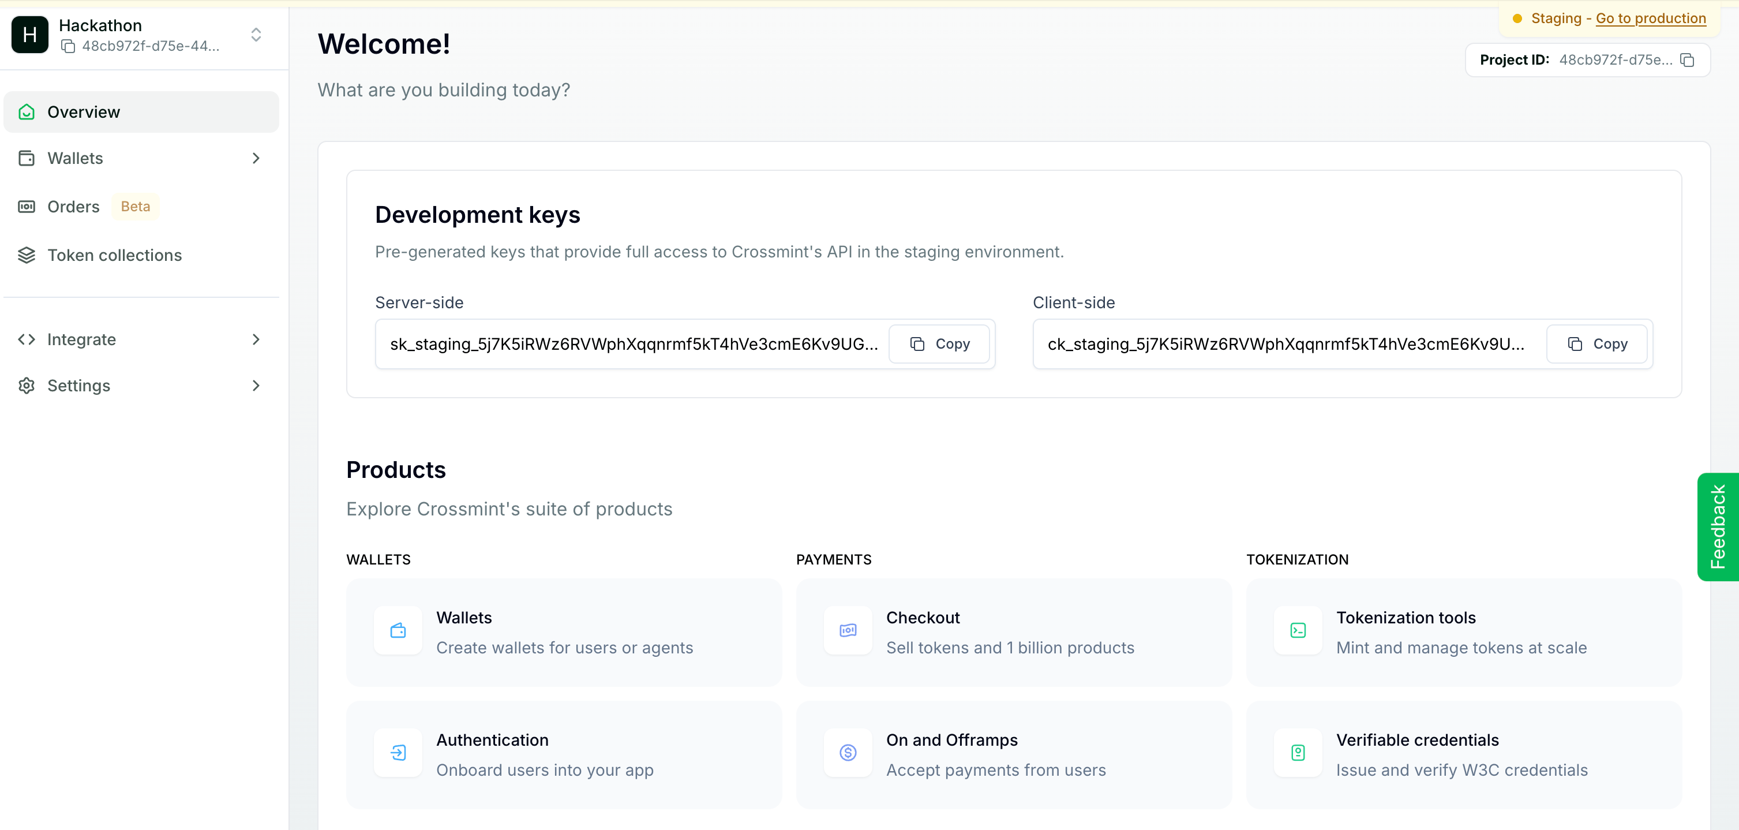The height and width of the screenshot is (830, 1739).
Task: Open the Orders menu item
Action: 74,207
